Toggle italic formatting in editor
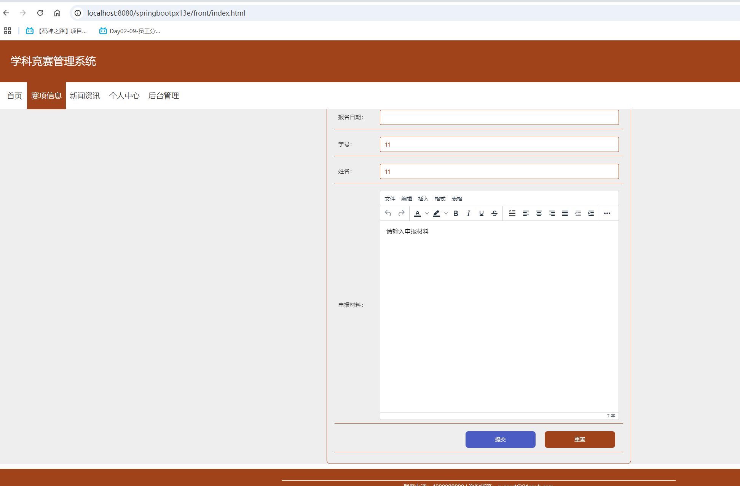Image resolution: width=740 pixels, height=486 pixels. (x=469, y=213)
